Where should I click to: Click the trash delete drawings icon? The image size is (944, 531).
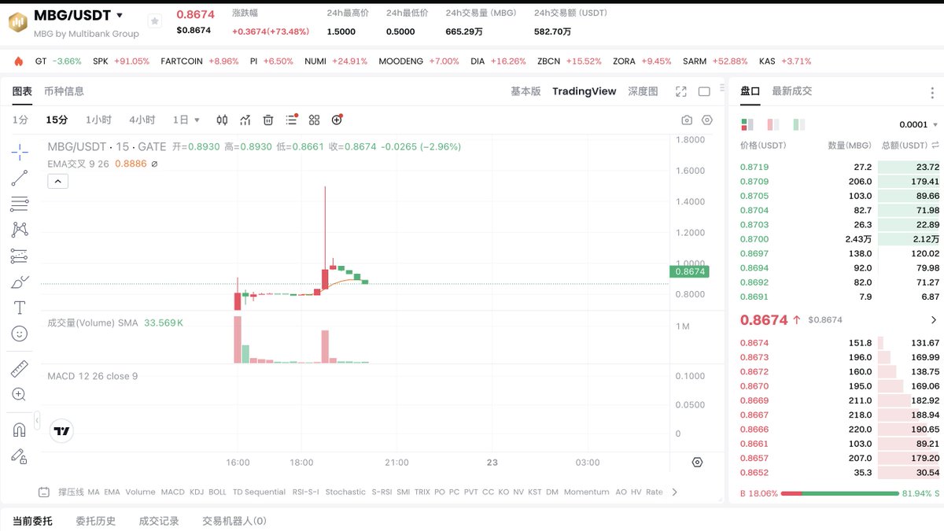[x=268, y=120]
